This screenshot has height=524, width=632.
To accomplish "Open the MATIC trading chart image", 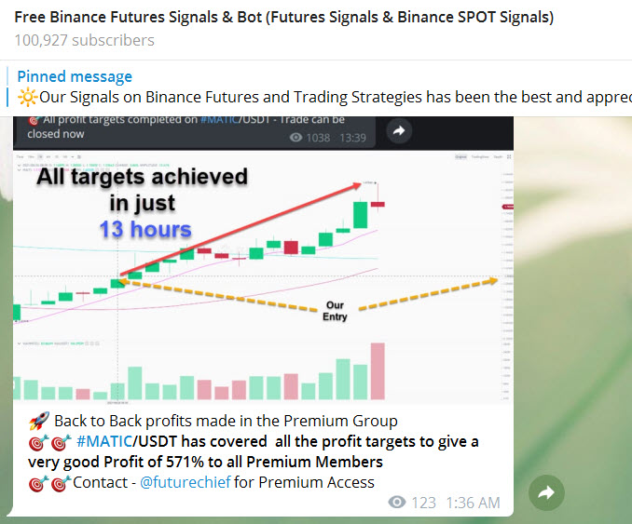I will pyautogui.click(x=261, y=279).
